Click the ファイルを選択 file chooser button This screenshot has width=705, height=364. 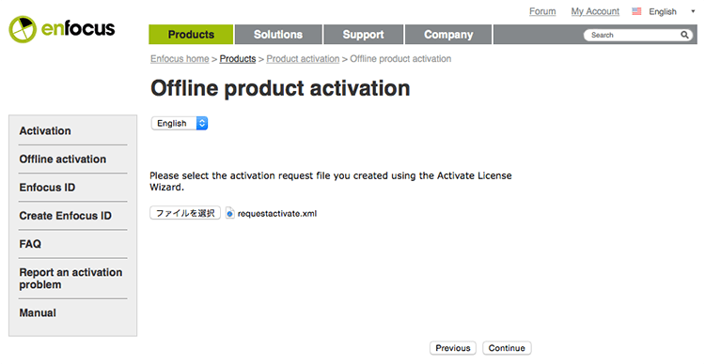tap(185, 213)
